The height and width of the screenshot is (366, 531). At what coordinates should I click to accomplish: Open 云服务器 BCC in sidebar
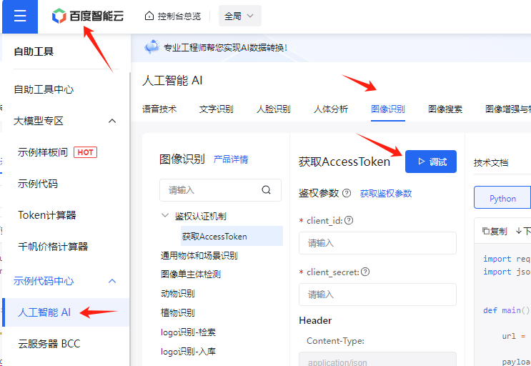click(49, 344)
